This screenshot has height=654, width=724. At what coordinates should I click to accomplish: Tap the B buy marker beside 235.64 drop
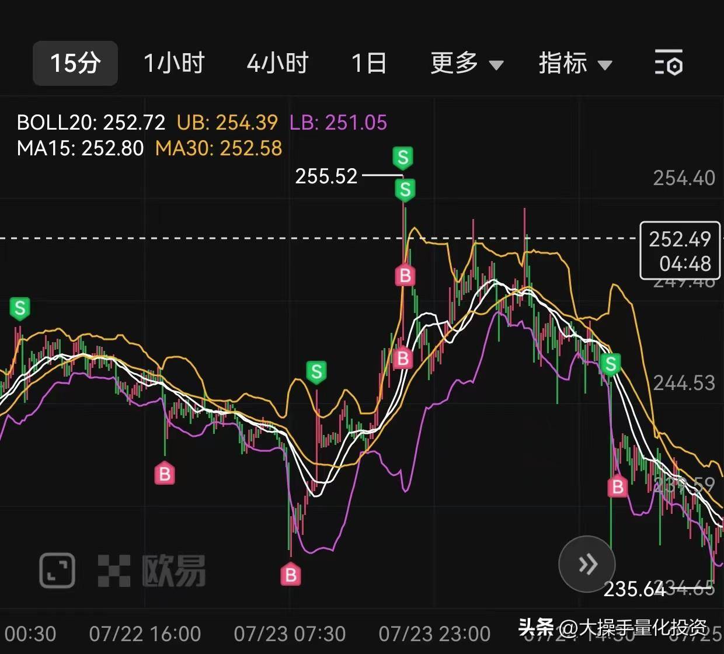click(x=618, y=486)
